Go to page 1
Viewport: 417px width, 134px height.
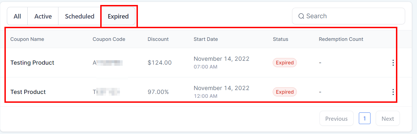[x=364, y=119]
